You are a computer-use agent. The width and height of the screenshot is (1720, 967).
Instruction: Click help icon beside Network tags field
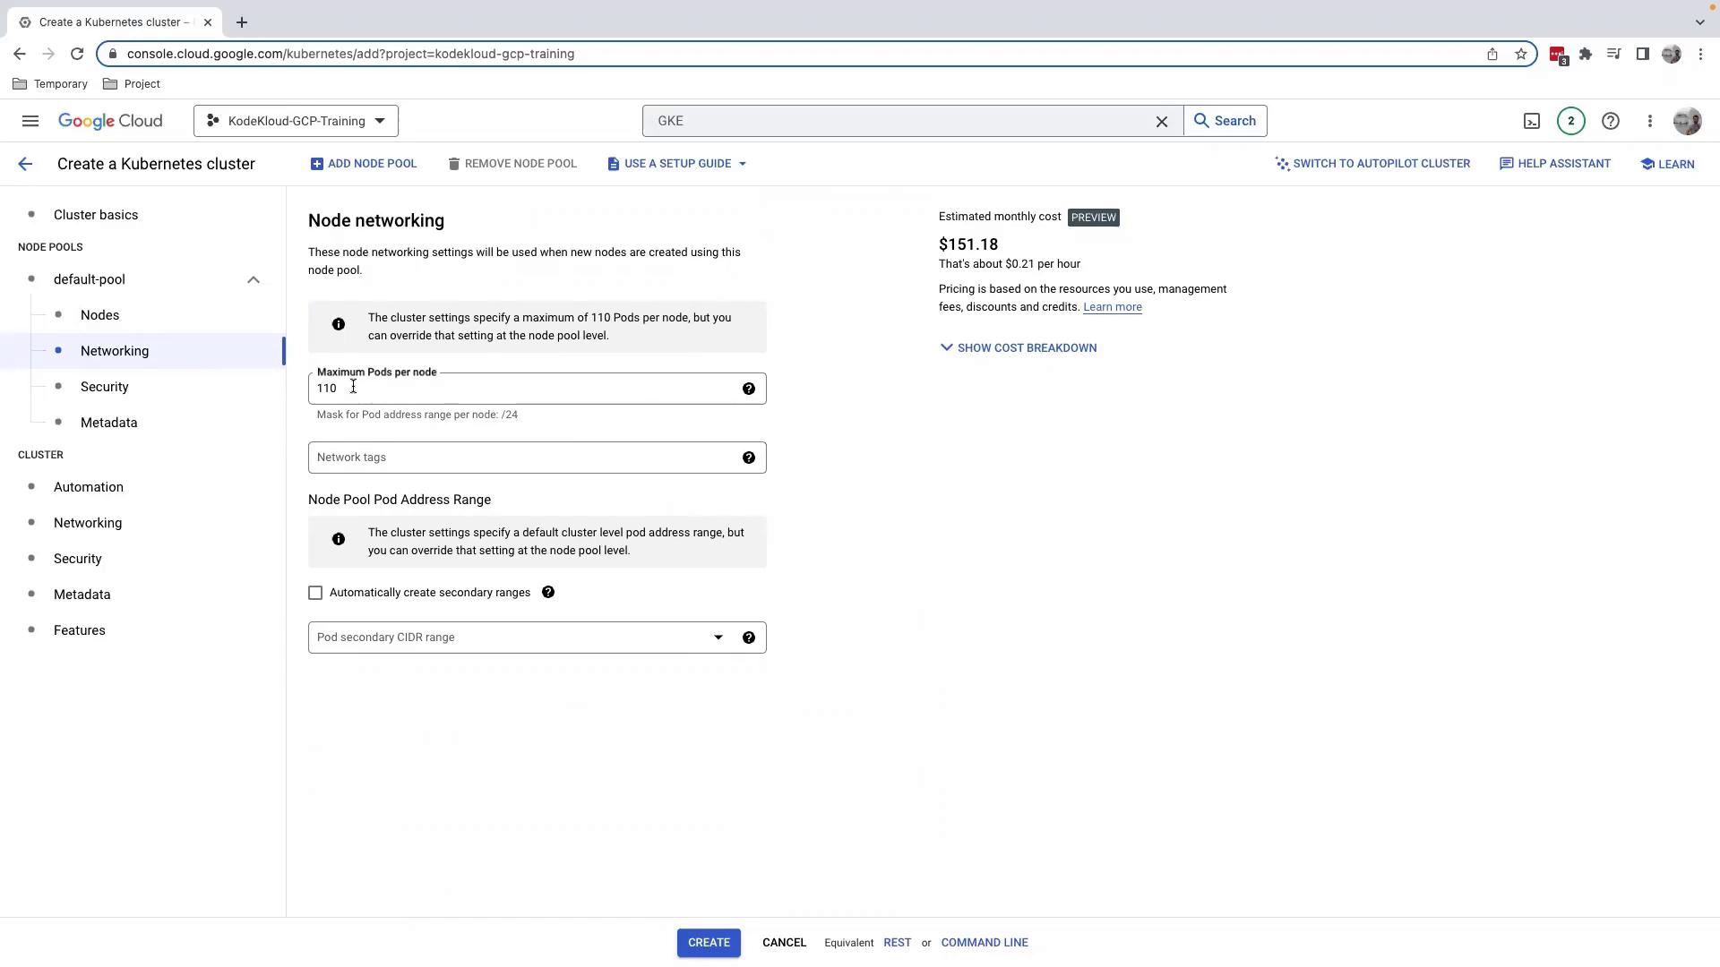(x=748, y=458)
